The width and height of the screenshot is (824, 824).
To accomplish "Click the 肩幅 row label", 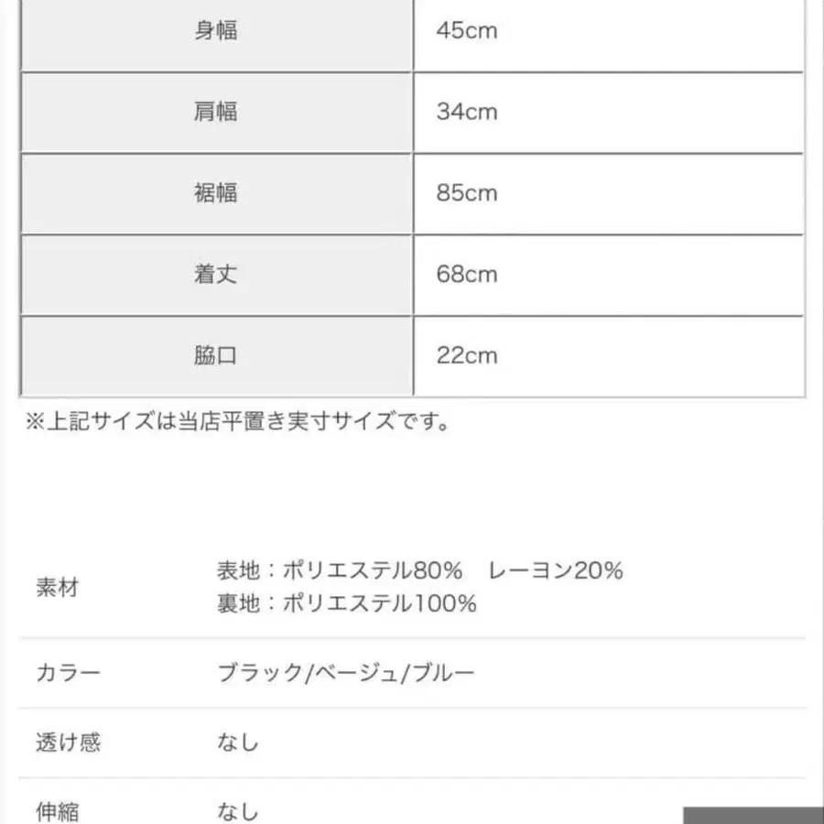I will 216,112.
